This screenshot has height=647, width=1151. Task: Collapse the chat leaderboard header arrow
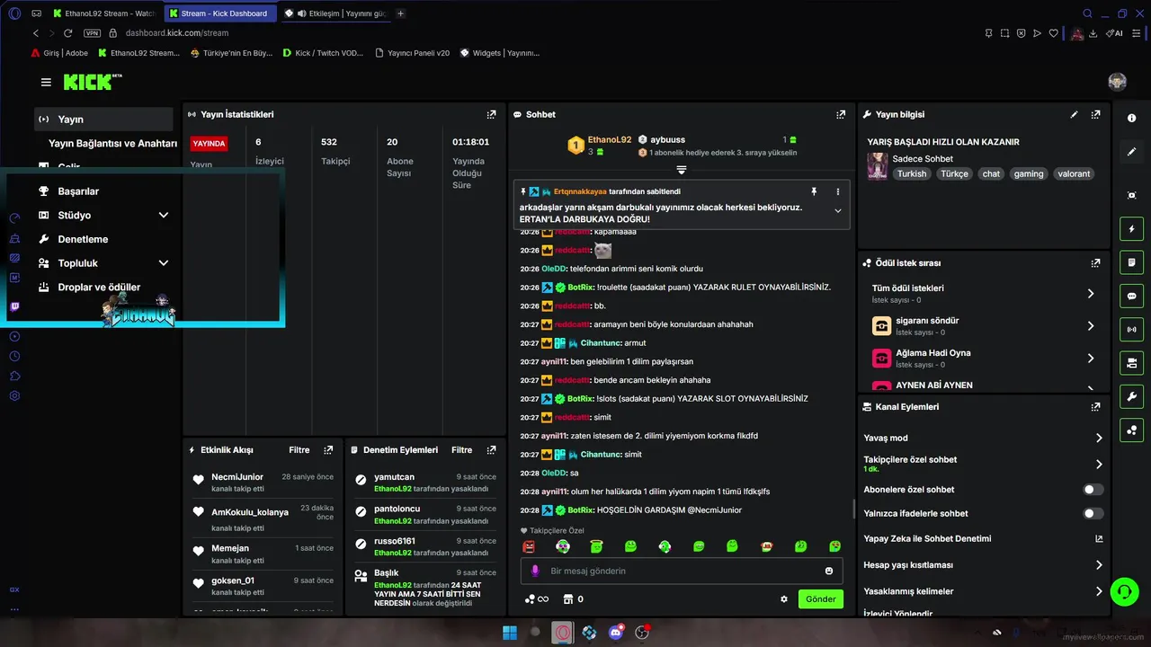pos(681,170)
